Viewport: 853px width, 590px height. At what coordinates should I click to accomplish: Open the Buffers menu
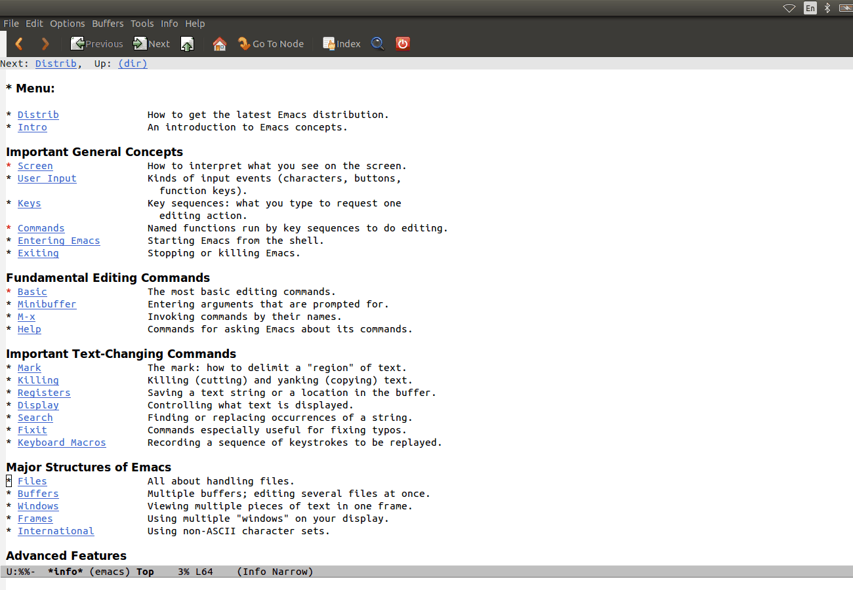[108, 24]
